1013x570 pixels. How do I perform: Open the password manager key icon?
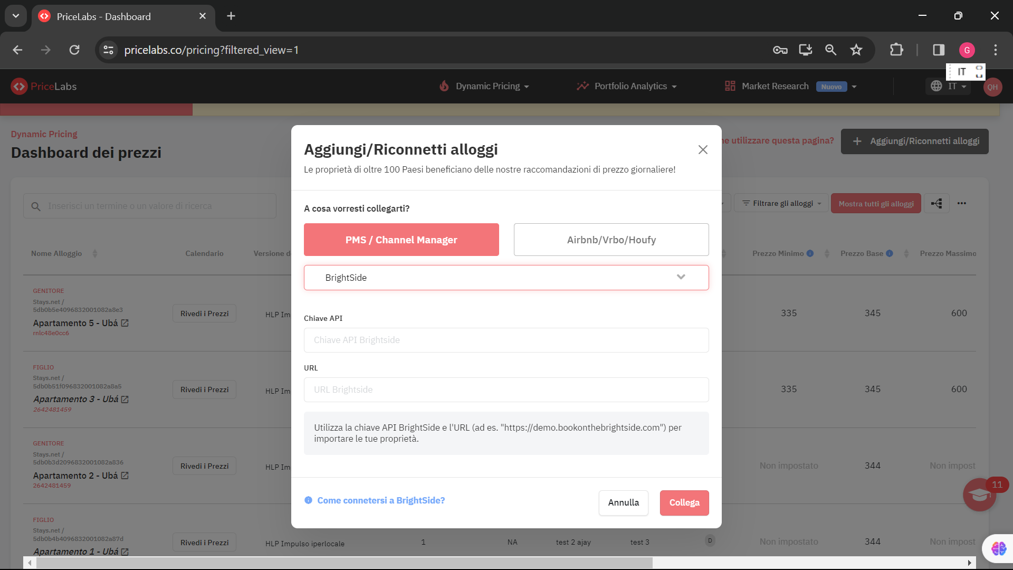(x=780, y=50)
